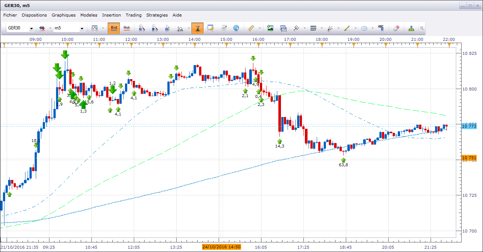Select the ellipse shape tool

pos(364,28)
